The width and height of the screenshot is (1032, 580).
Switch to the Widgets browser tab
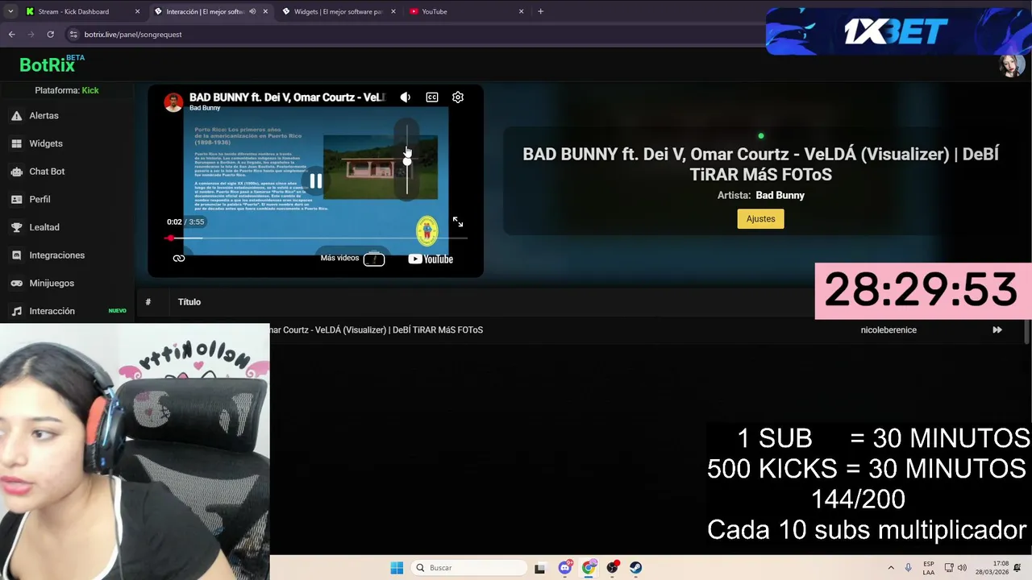tap(338, 11)
